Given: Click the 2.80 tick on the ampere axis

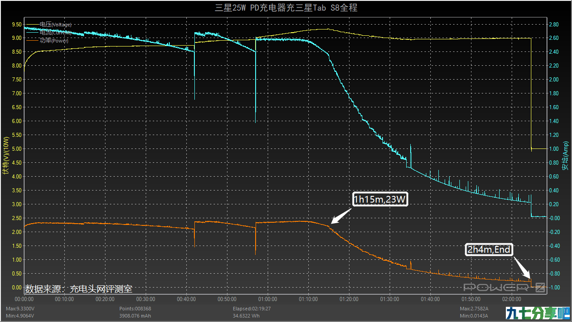Looking at the screenshot, I should coord(554,24).
